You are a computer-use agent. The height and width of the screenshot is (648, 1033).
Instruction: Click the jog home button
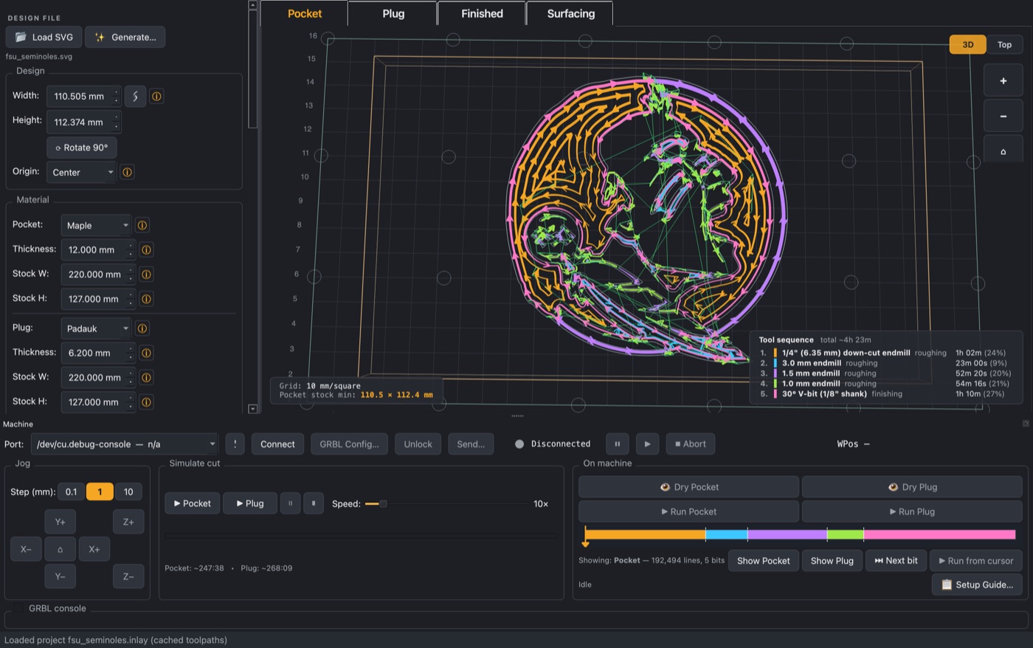click(x=60, y=549)
